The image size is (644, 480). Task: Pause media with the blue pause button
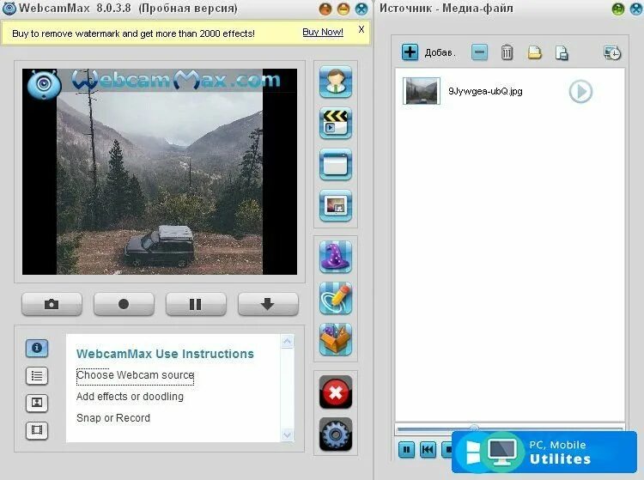pos(406,450)
